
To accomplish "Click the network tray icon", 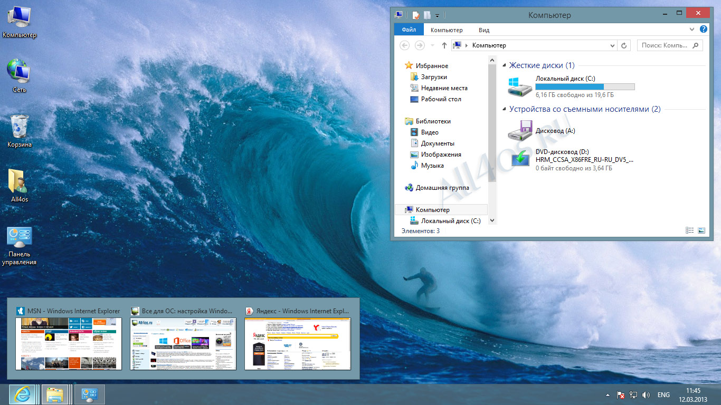I will pyautogui.click(x=633, y=395).
